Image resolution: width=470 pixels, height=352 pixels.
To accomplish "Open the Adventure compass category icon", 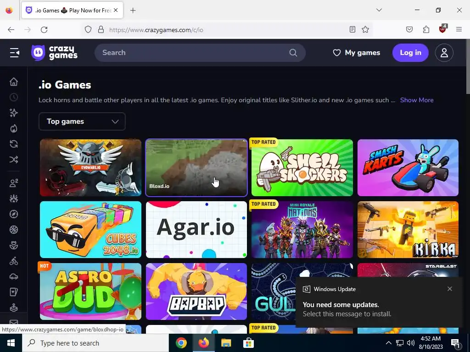I will (14, 214).
